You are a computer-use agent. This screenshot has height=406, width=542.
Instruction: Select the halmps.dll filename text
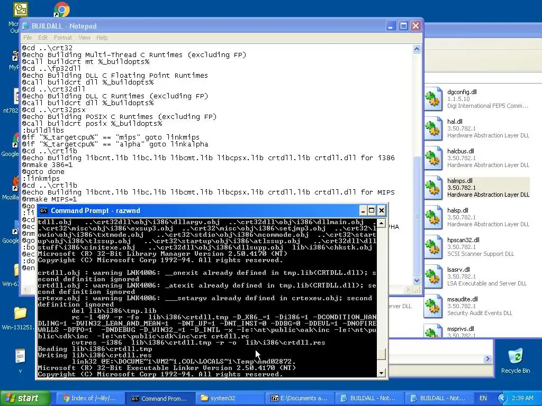click(459, 181)
